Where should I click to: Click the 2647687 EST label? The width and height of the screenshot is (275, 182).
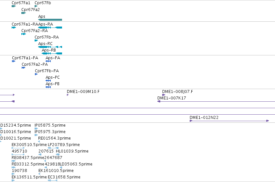[53, 158]
